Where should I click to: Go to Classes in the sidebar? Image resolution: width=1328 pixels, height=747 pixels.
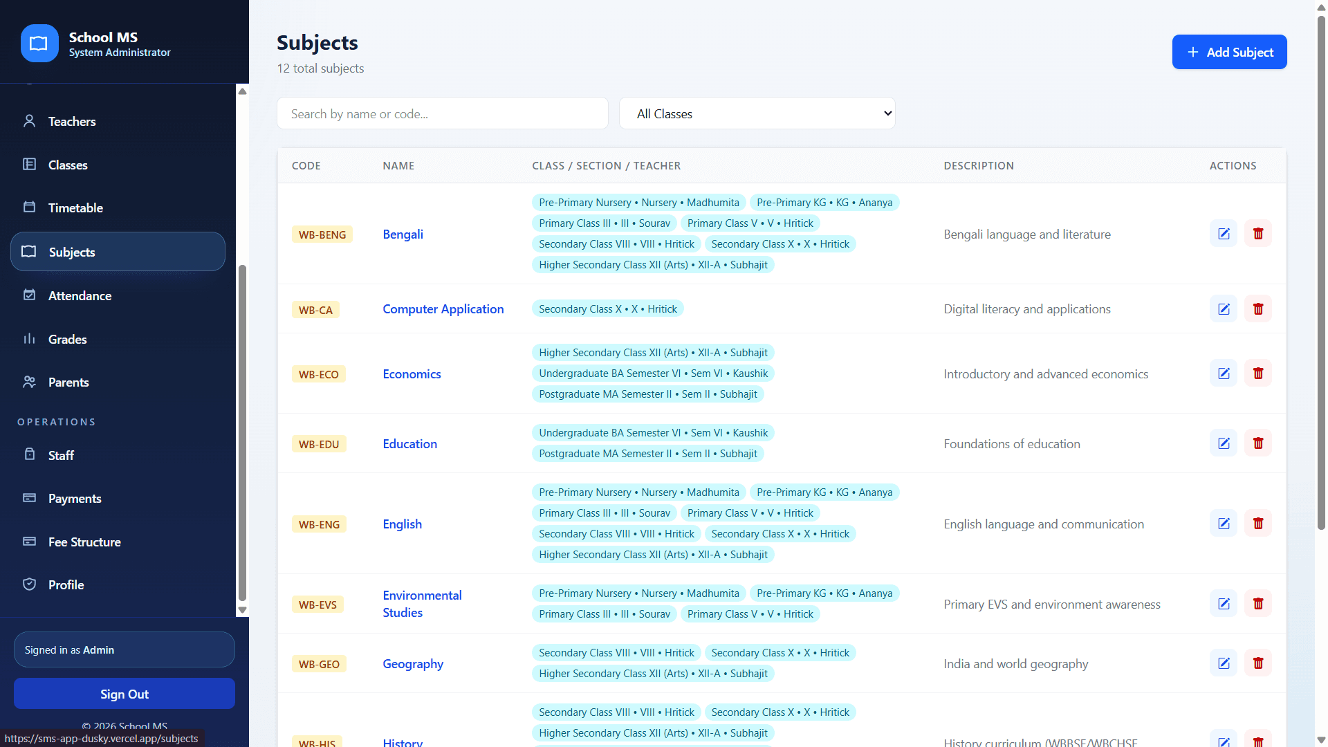[x=118, y=165]
